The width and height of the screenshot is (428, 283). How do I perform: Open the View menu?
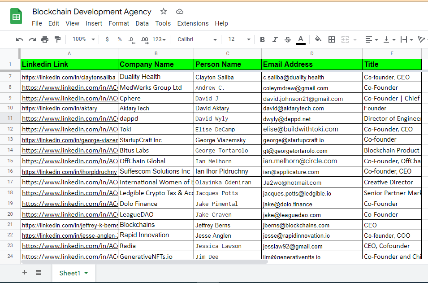72,23
